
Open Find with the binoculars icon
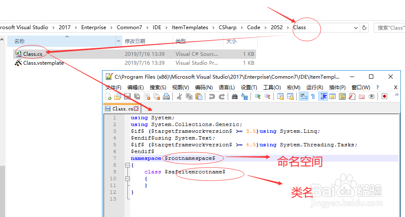tap(234, 96)
